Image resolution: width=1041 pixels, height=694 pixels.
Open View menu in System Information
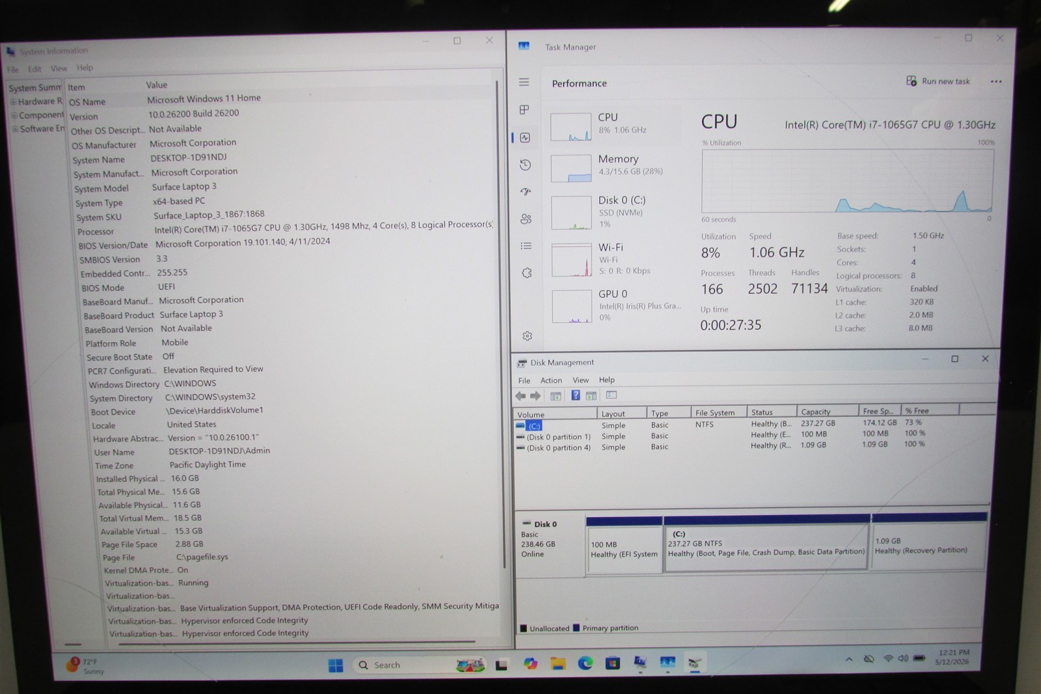pos(59,68)
